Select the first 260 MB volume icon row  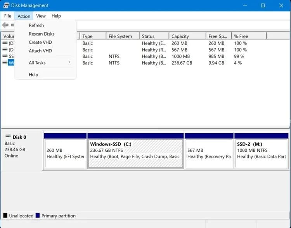coord(5,43)
